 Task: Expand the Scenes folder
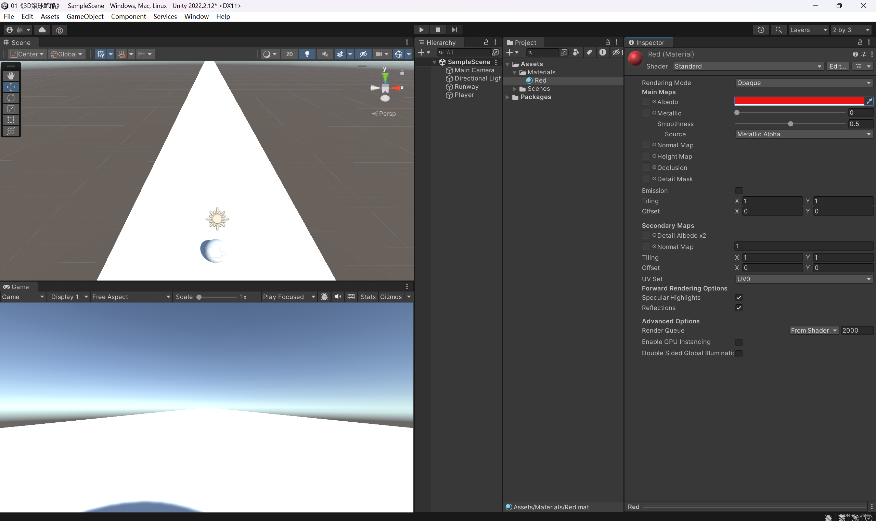pyautogui.click(x=514, y=89)
